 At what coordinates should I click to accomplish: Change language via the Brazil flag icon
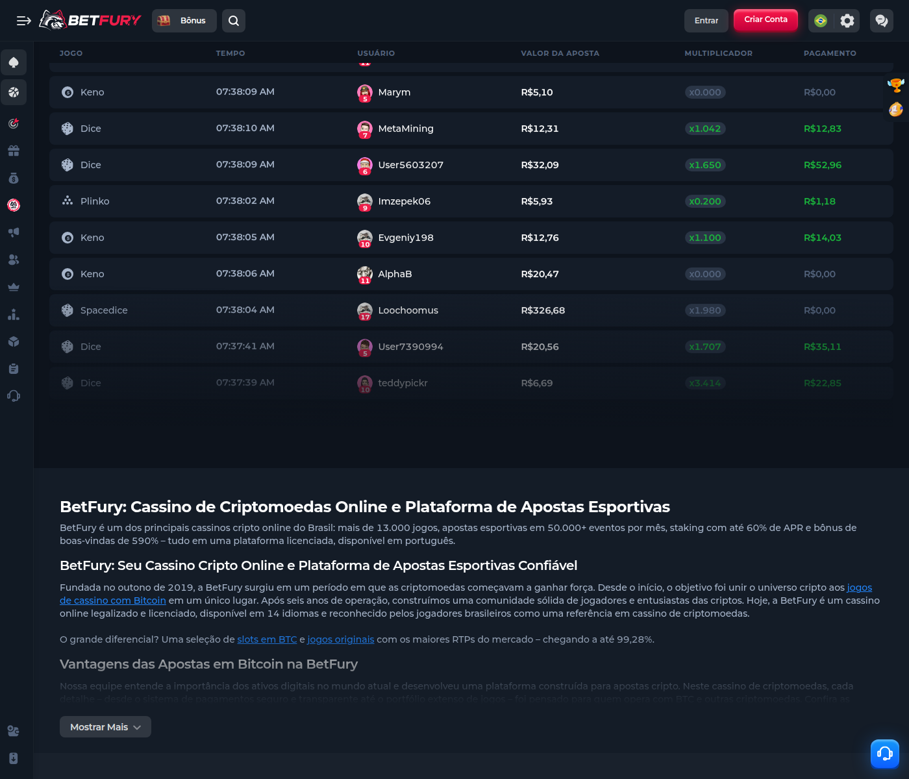click(821, 21)
